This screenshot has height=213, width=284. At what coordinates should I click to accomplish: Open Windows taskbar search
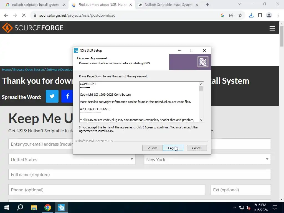pyautogui.click(x=20, y=207)
